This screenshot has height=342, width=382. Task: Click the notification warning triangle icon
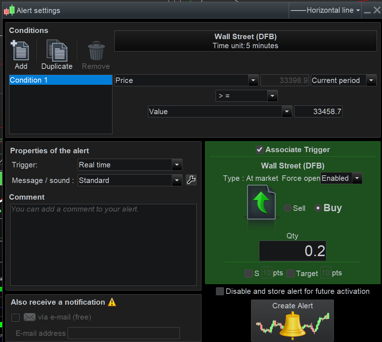coord(112,302)
